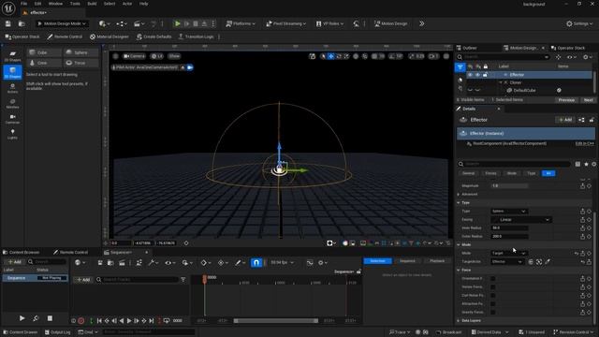Click the sequencer record button
Viewport: 599px width, 337px height.
(81, 321)
